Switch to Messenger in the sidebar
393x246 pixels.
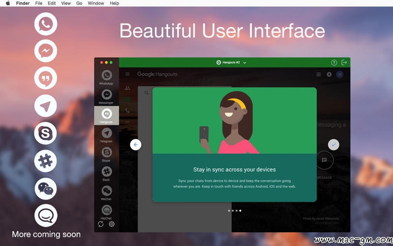click(106, 95)
